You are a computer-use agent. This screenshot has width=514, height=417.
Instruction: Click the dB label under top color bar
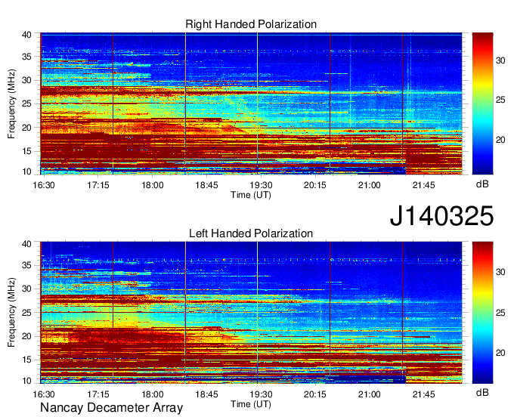tap(482, 184)
